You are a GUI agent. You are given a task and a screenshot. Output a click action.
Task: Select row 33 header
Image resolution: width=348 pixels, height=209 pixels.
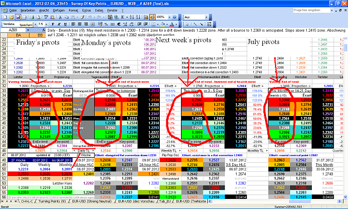pos(4,91)
